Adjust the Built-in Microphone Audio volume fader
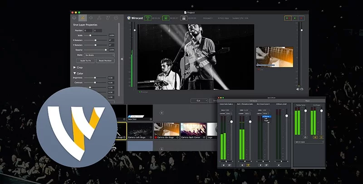The height and width of the screenshot is (184, 363). coord(250,122)
